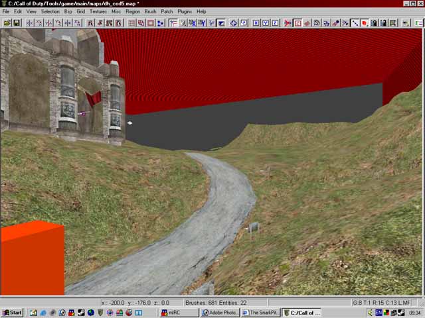The image size is (425, 318).
Task: Open the Textures menu
Action: [98, 11]
